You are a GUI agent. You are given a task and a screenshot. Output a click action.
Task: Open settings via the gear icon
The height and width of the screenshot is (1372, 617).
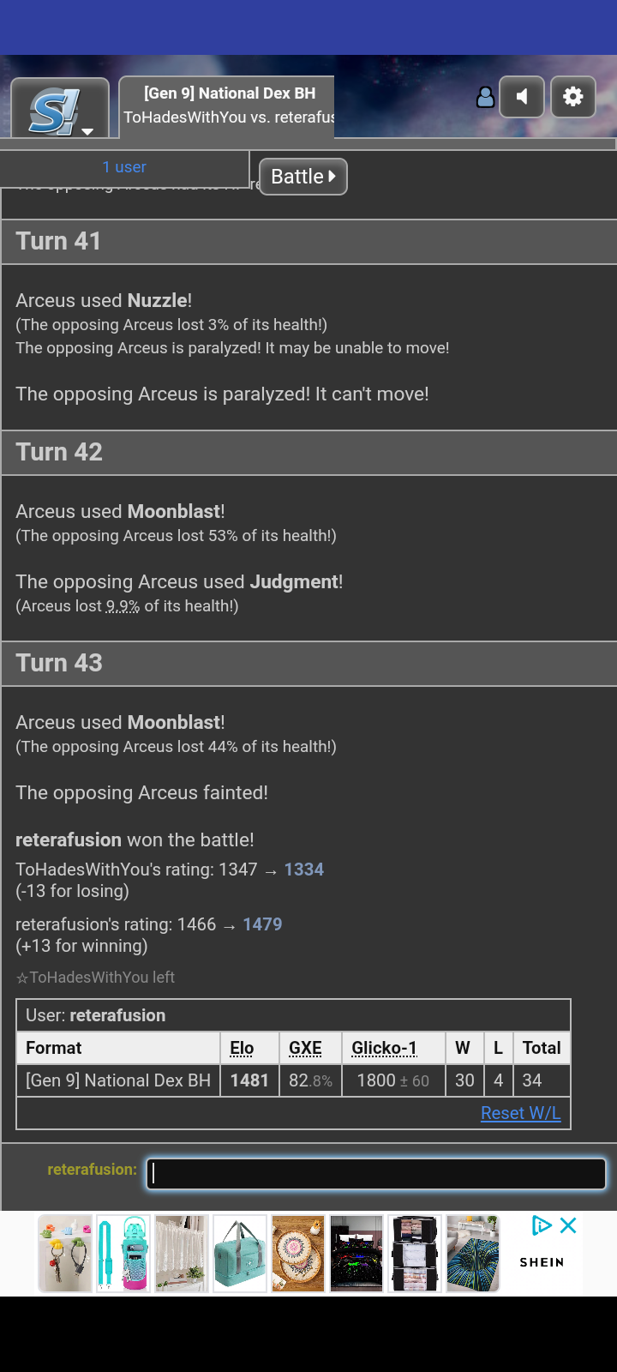coord(573,96)
